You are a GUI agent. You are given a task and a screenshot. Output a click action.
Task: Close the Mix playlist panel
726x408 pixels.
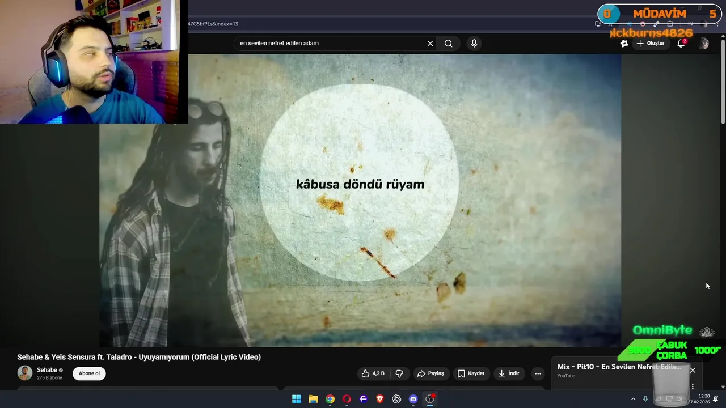coord(693,370)
